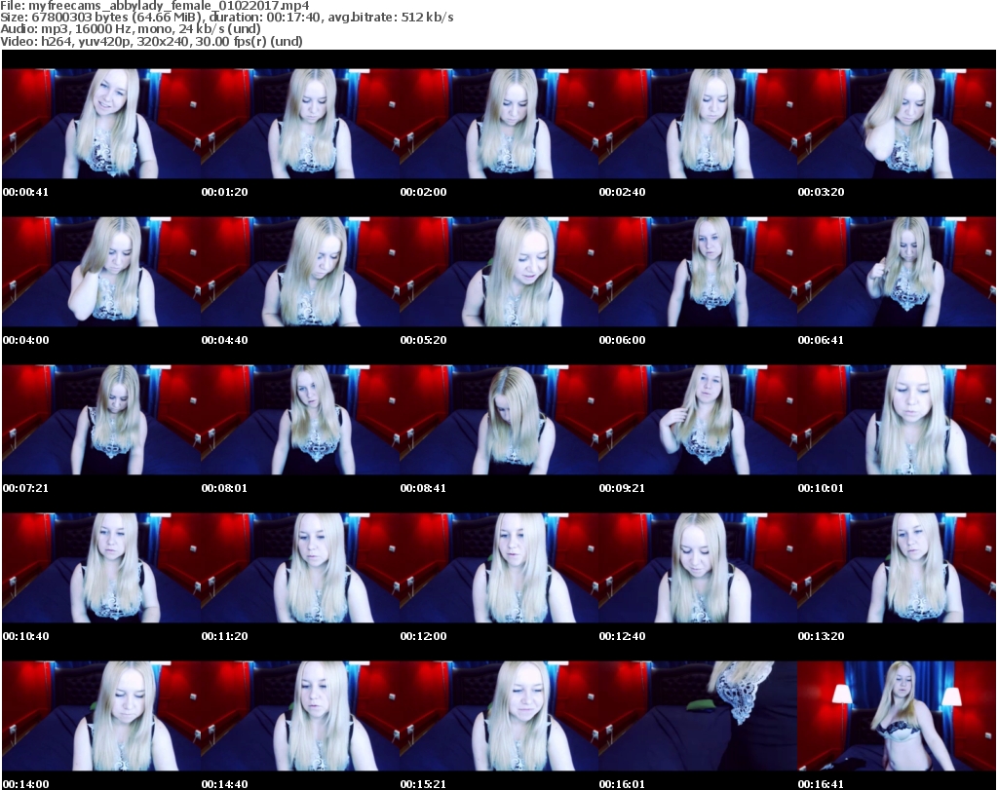
Task: Select the frame above timestamp 00:02:00
Action: point(499,124)
